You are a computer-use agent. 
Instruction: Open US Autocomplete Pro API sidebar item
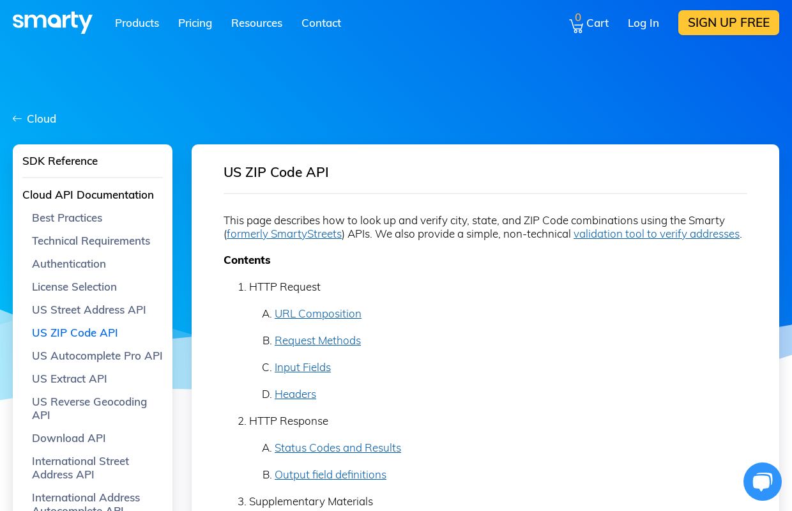[97, 356]
